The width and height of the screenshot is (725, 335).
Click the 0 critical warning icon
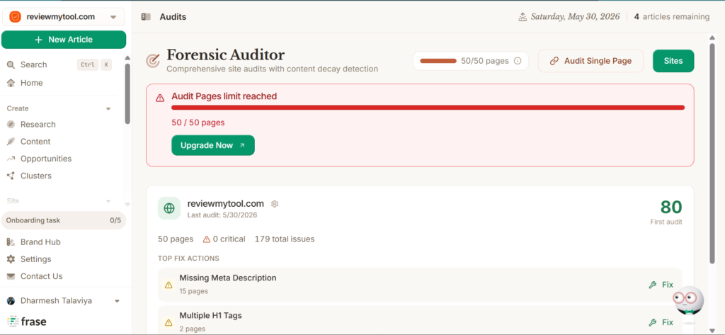click(x=207, y=239)
